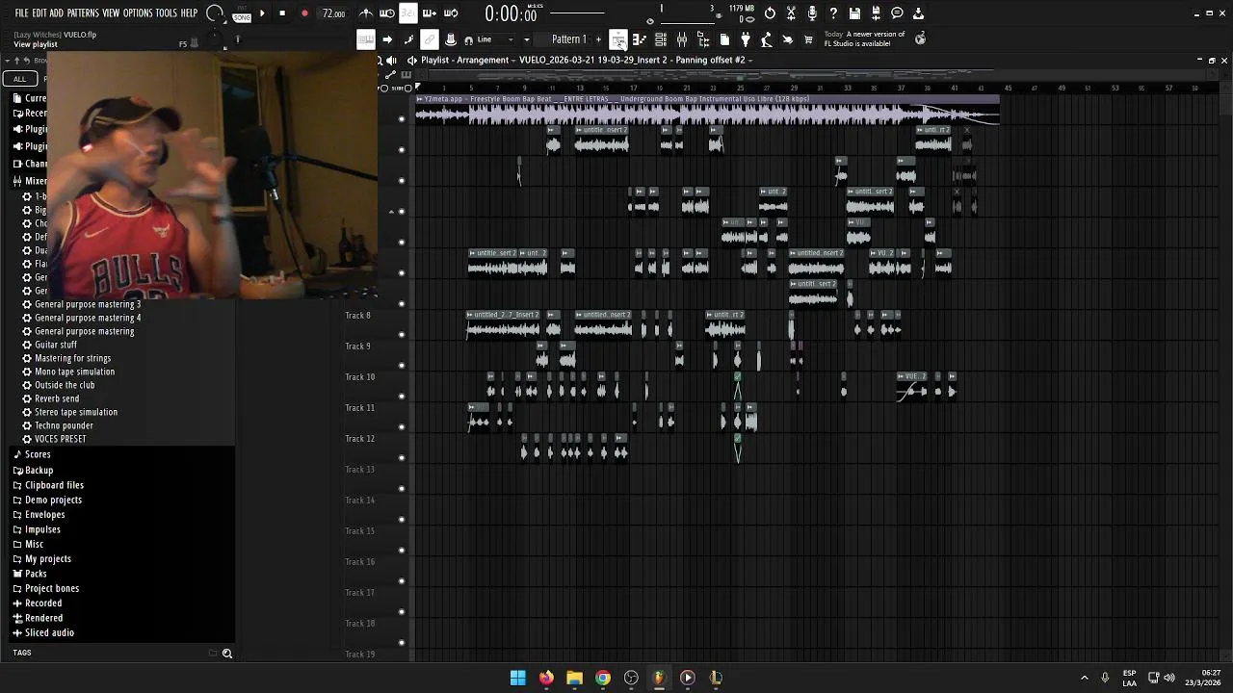The height and width of the screenshot is (693, 1233).
Task: Mute Track 8 with its dot
Action: point(402,334)
